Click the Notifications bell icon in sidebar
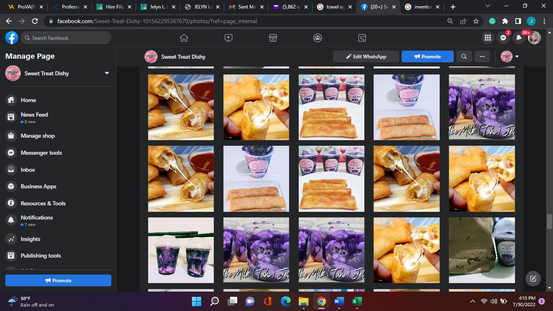 [x=11, y=220]
